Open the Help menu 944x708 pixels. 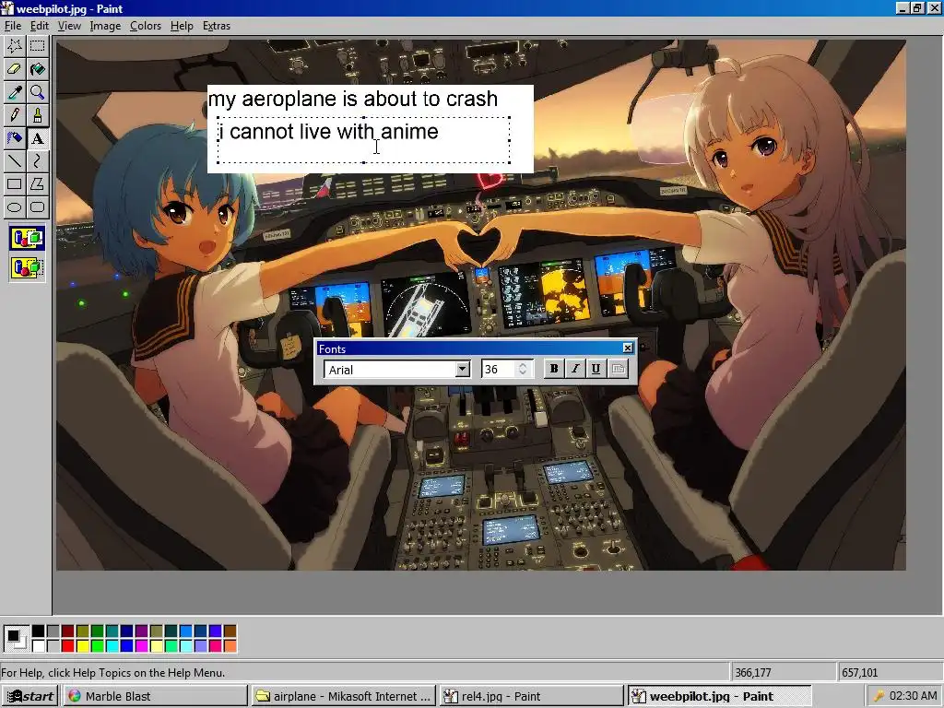tap(182, 26)
